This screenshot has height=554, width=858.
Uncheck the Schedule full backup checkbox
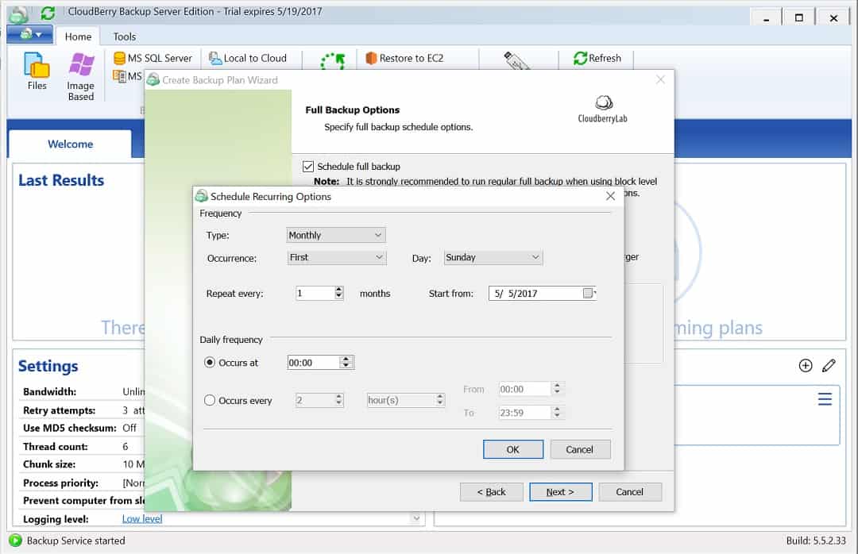(x=308, y=166)
